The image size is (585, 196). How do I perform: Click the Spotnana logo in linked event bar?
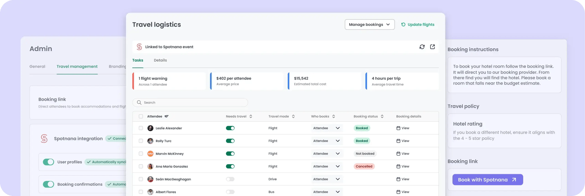pos(139,47)
